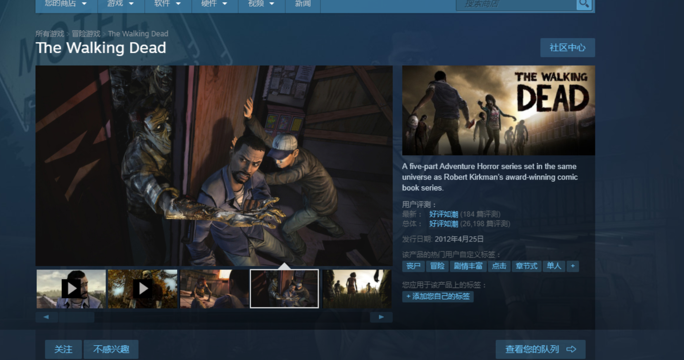Open the 您的商店 dropdown menu
This screenshot has height=360, width=684.
coord(66,4)
